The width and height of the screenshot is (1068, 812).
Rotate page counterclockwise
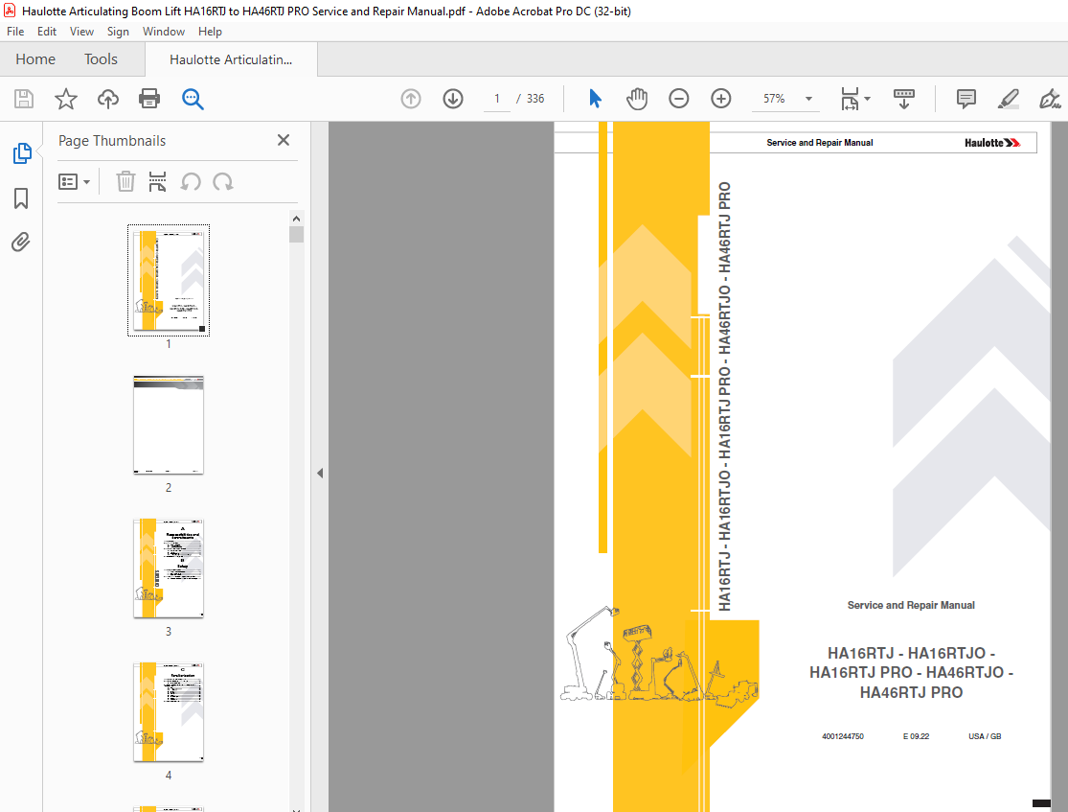coord(191,181)
